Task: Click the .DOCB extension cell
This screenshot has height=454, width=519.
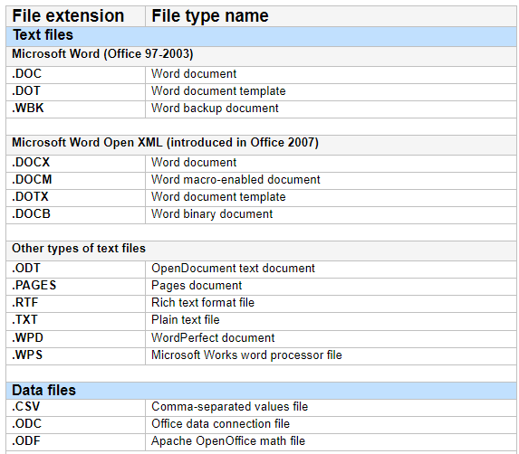Action: [75, 215]
